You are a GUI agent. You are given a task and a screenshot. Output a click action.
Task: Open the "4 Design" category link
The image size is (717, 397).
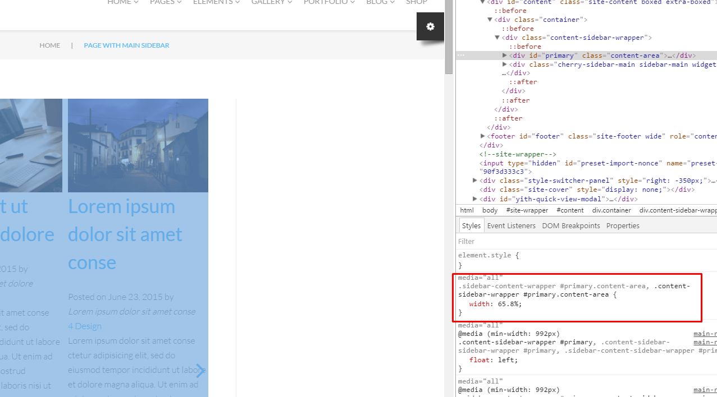click(85, 326)
